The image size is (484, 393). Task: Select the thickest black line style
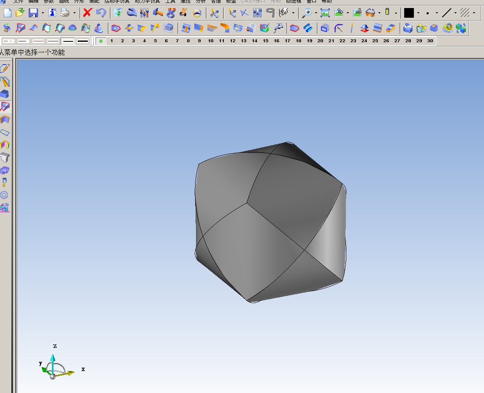82,41
